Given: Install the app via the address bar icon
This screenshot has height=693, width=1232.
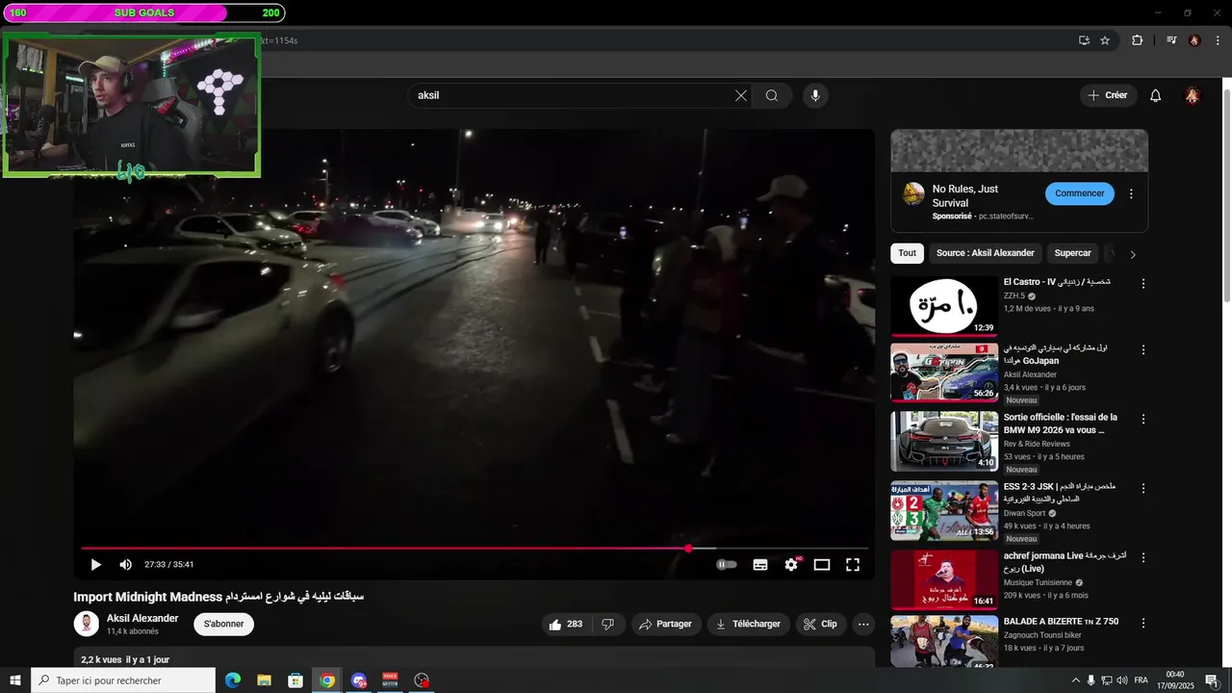Looking at the screenshot, I should point(1084,40).
